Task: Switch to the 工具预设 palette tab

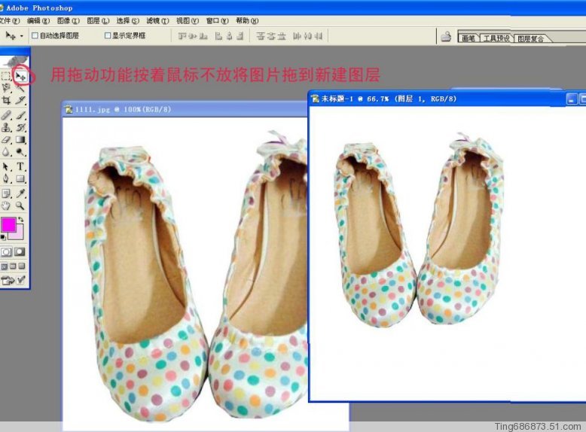Action: click(496, 38)
